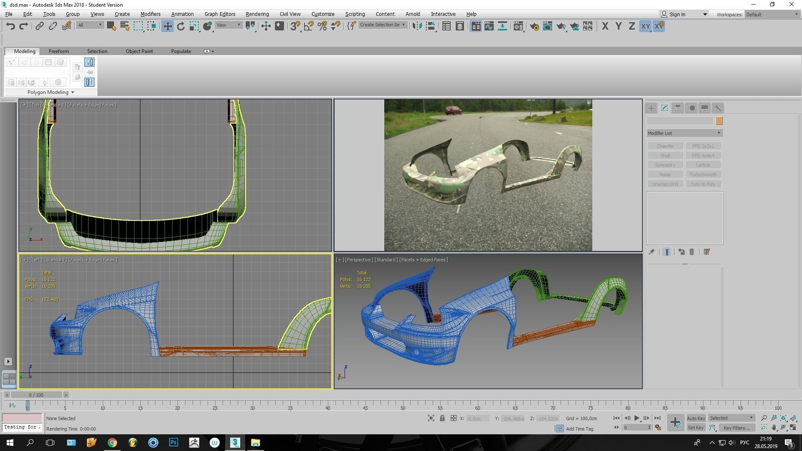
Task: Open the Curve Editor toolbar icon
Action: (489, 26)
